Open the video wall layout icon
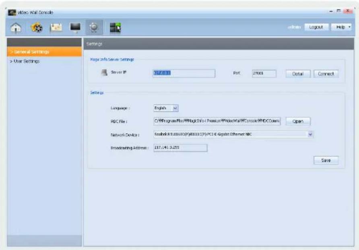The image size is (359, 250). [x=115, y=28]
